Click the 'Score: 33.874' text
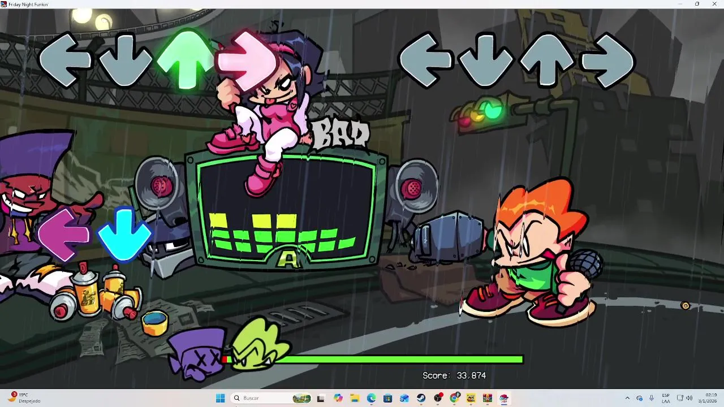Viewport: 724px width, 407px height. click(x=454, y=375)
